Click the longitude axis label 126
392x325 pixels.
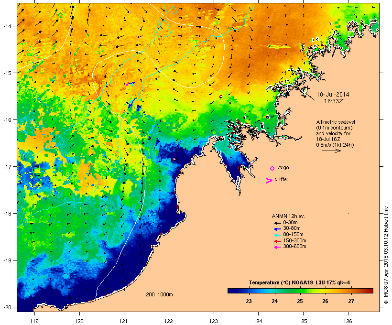[348, 321]
